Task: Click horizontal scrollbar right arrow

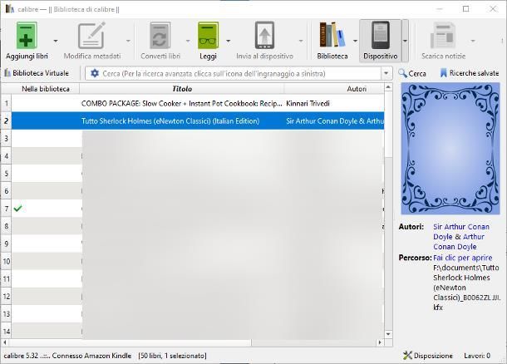Action: click(380, 342)
